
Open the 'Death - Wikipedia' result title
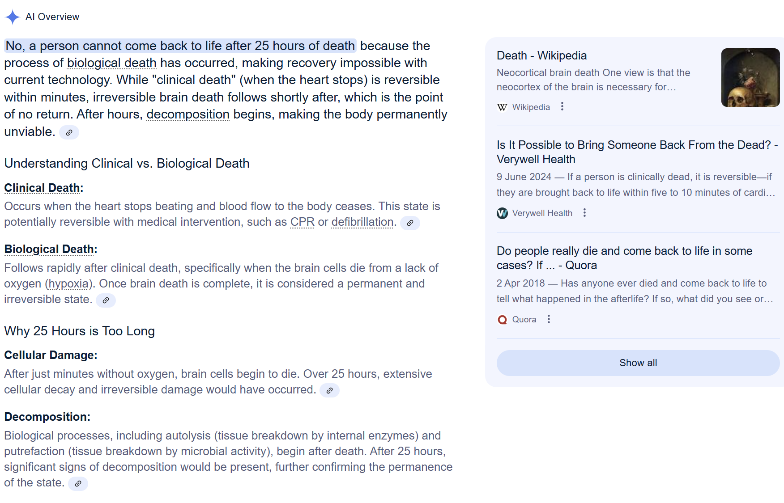coord(541,55)
